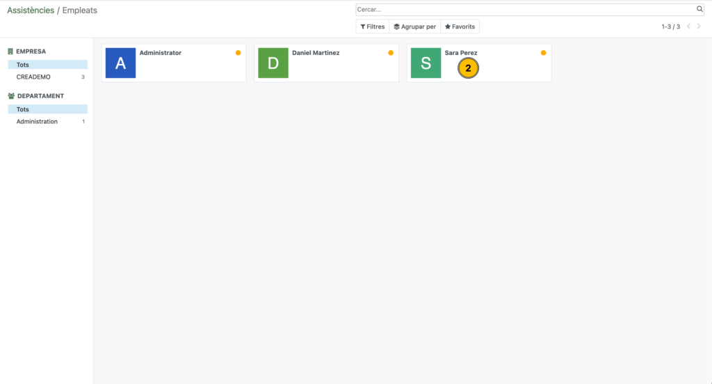Go to next page arrow
This screenshot has height=384, width=712.
699,26
